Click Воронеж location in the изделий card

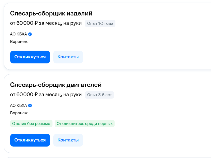[19, 42]
